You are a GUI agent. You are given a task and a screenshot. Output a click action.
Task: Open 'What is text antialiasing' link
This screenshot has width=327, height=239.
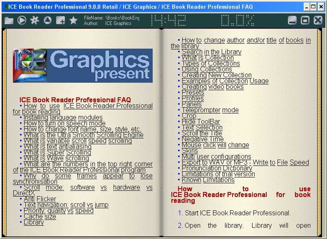(58, 147)
